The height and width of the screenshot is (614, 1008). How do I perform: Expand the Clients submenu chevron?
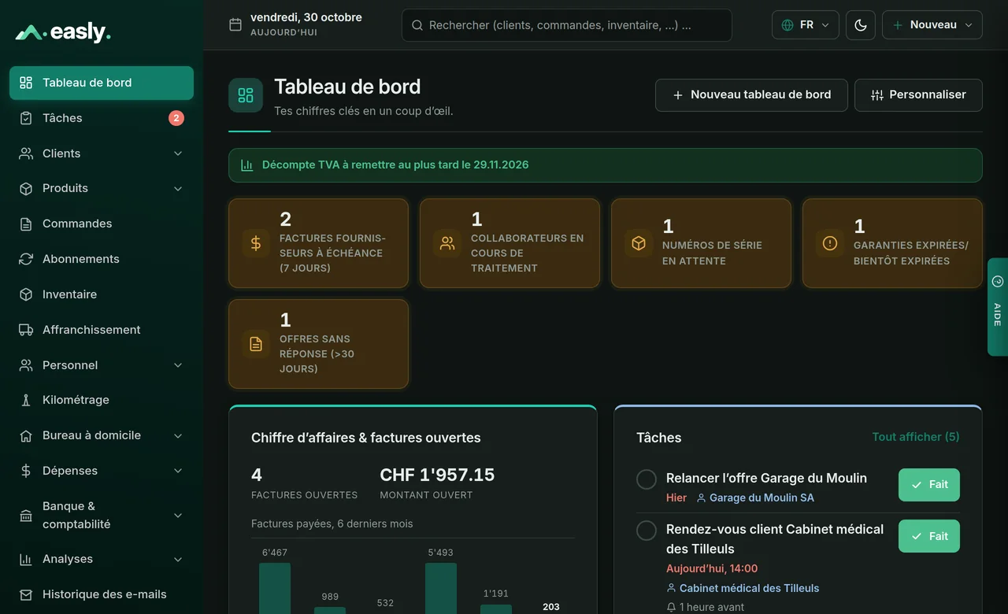[178, 153]
